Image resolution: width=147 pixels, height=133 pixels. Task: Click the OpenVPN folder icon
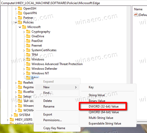tap(20, 13)
